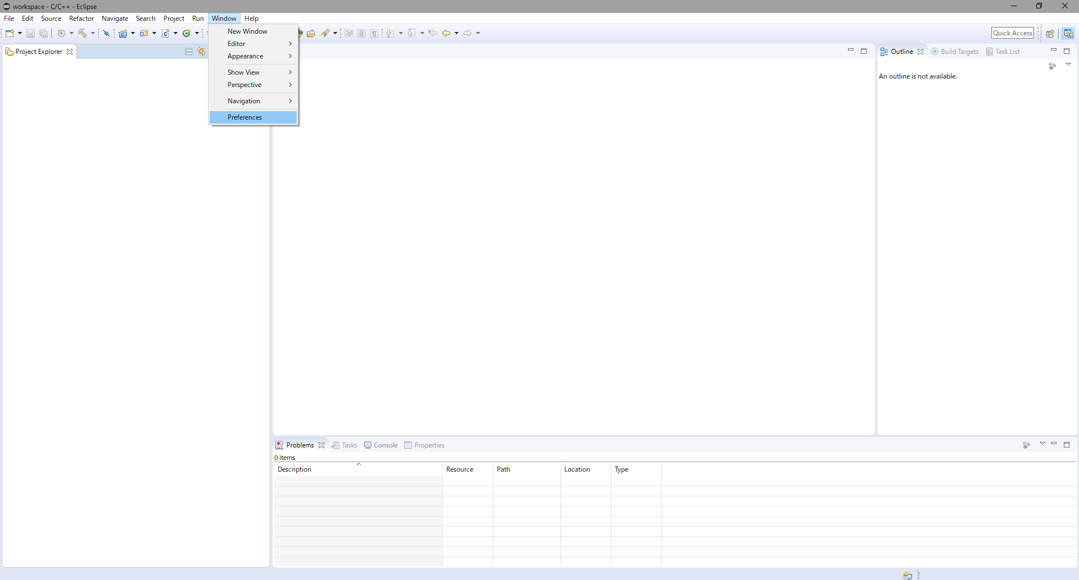This screenshot has width=1079, height=580.
Task: Click the Open Perspective icon
Action: (1050, 33)
